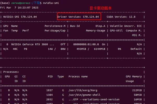Click memory used '493MiB'
Image resolution: width=157 pixels, height=104 pixels.
pos(81,49)
